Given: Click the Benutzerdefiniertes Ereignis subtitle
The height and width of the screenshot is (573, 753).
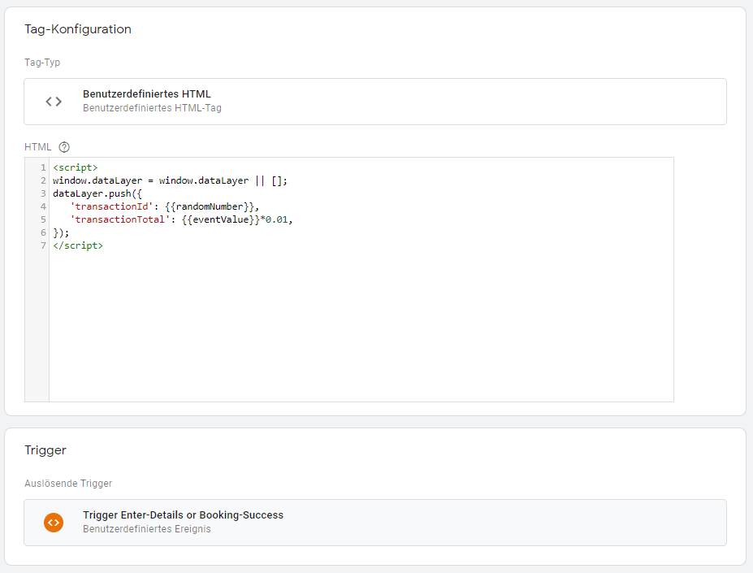Looking at the screenshot, I should pos(147,529).
